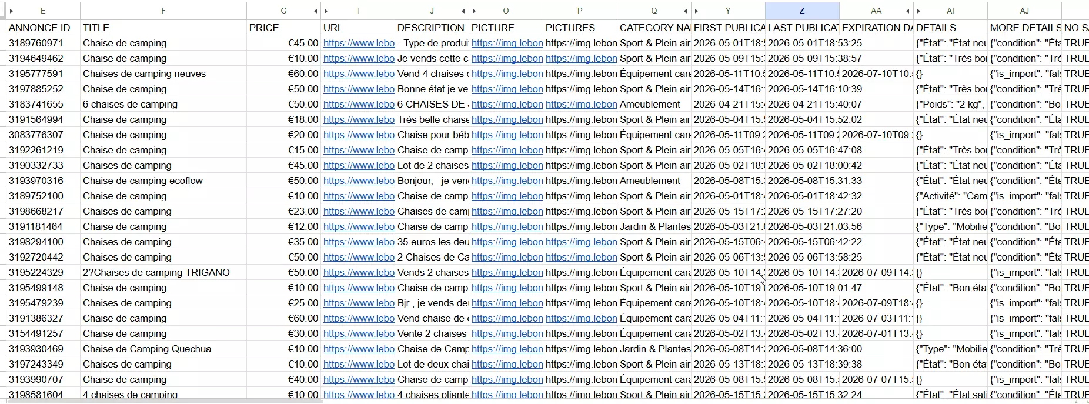Select price cell €12.00
Viewport: 1089px width, 404px height.
(284, 226)
